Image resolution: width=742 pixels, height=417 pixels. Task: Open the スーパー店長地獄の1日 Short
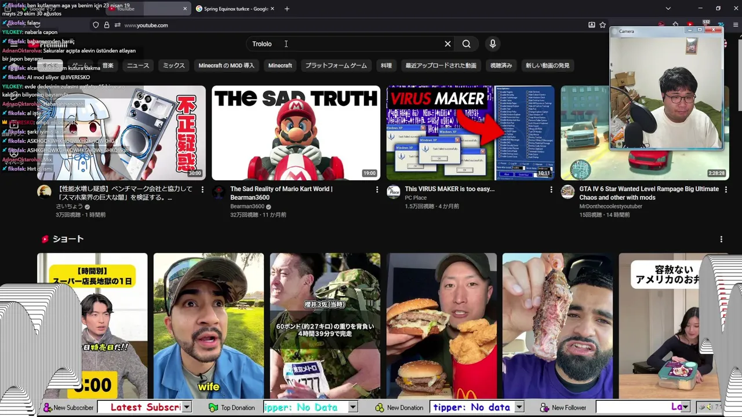coord(92,325)
